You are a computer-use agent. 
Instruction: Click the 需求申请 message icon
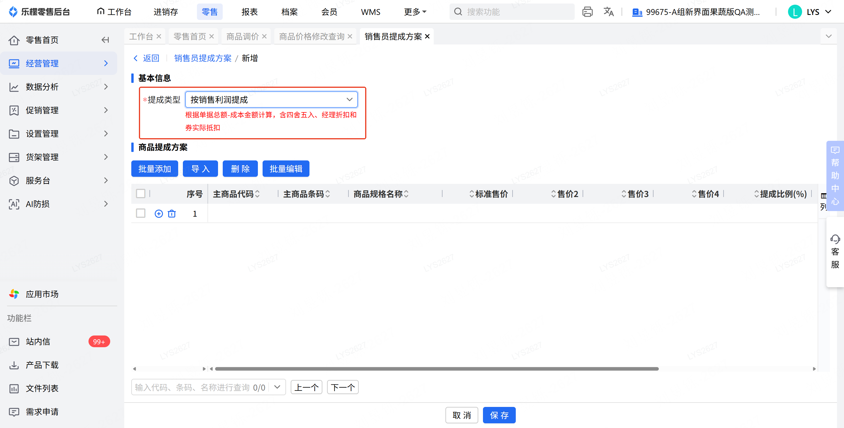(14, 412)
